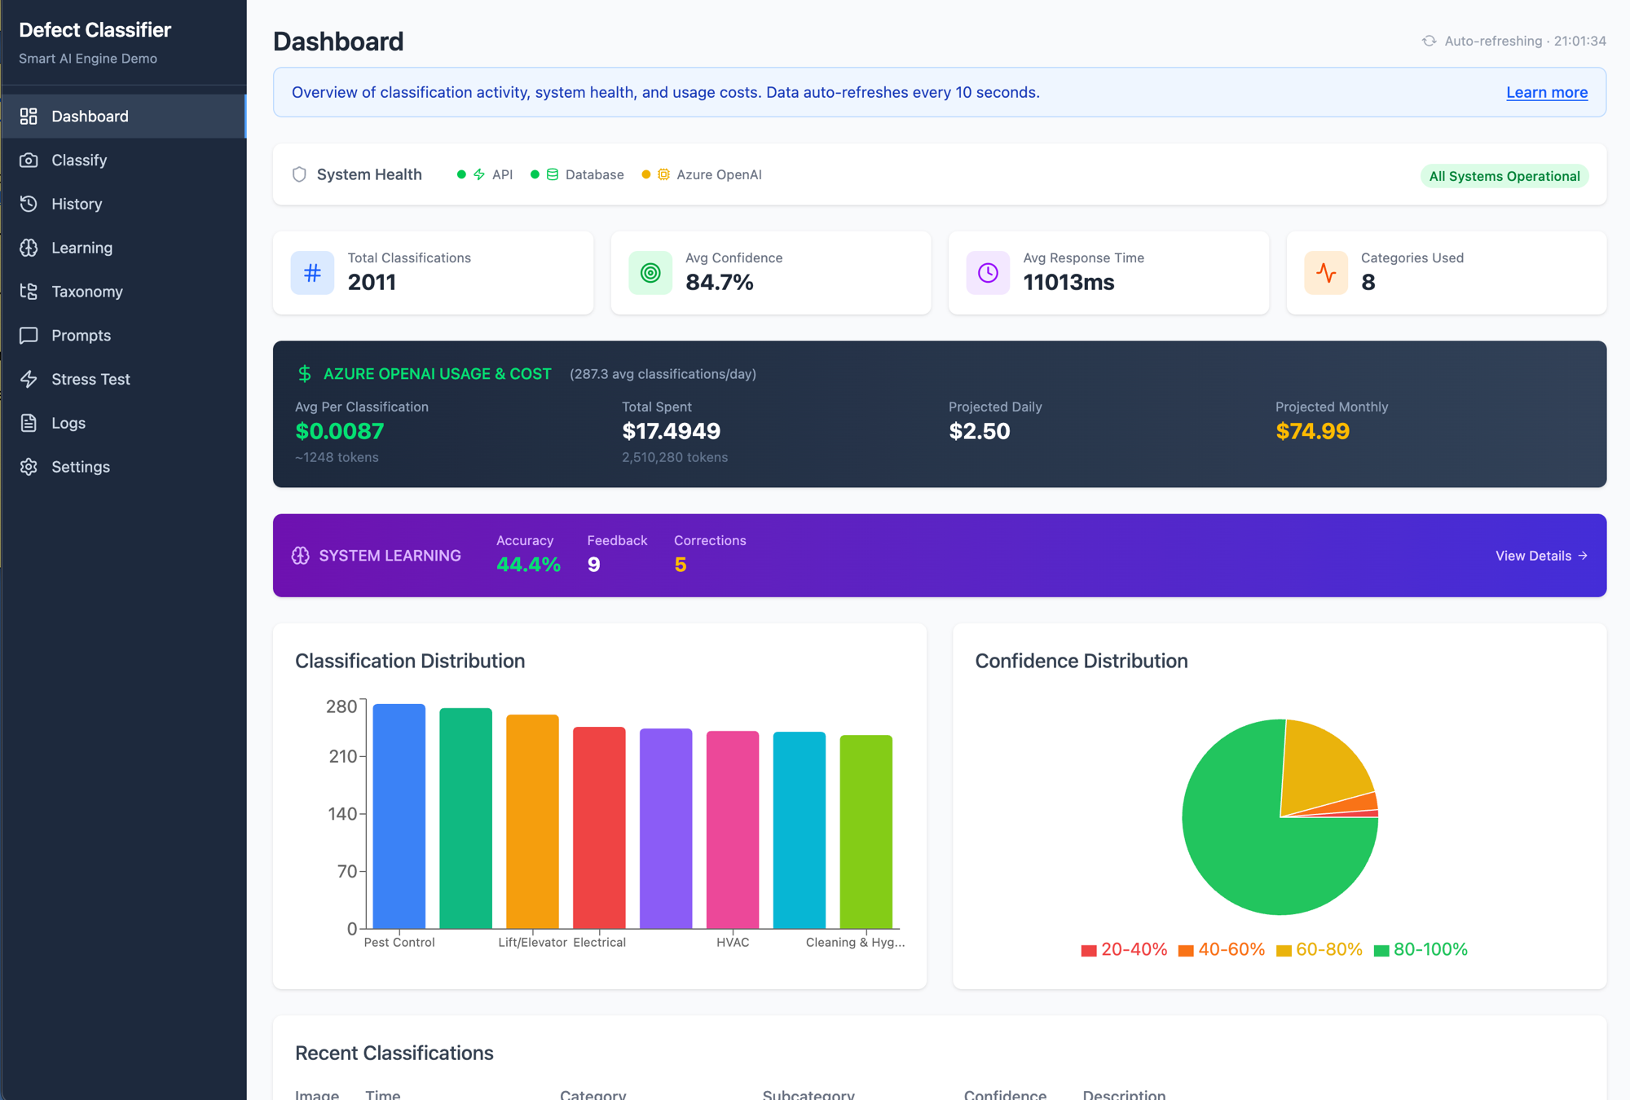Open Taxonomy from the sidebar
1630x1100 pixels.
tap(123, 292)
